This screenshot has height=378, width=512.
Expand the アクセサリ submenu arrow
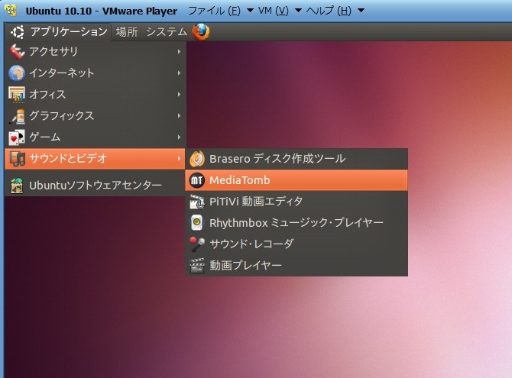179,52
